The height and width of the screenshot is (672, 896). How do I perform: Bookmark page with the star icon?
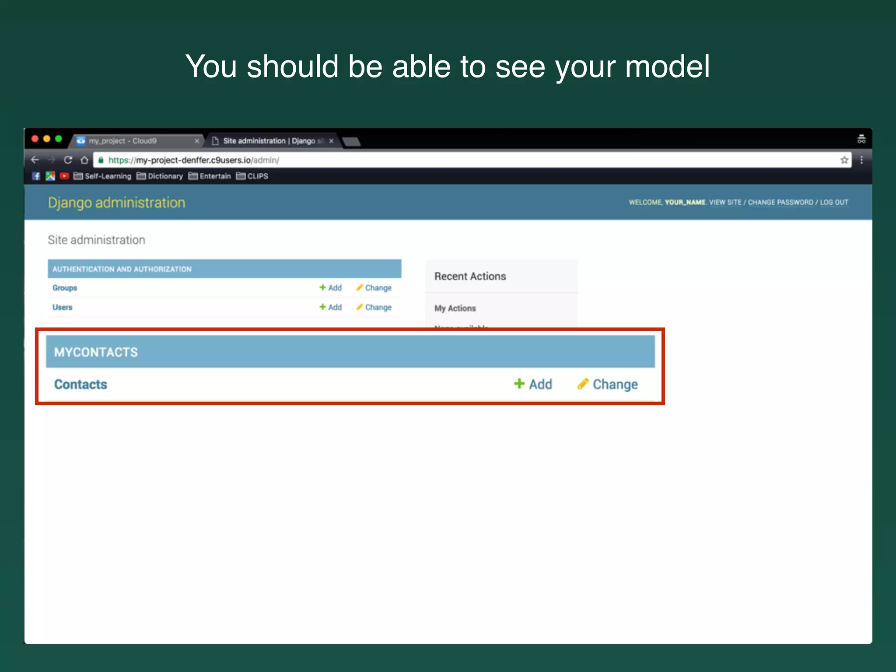coord(844,160)
